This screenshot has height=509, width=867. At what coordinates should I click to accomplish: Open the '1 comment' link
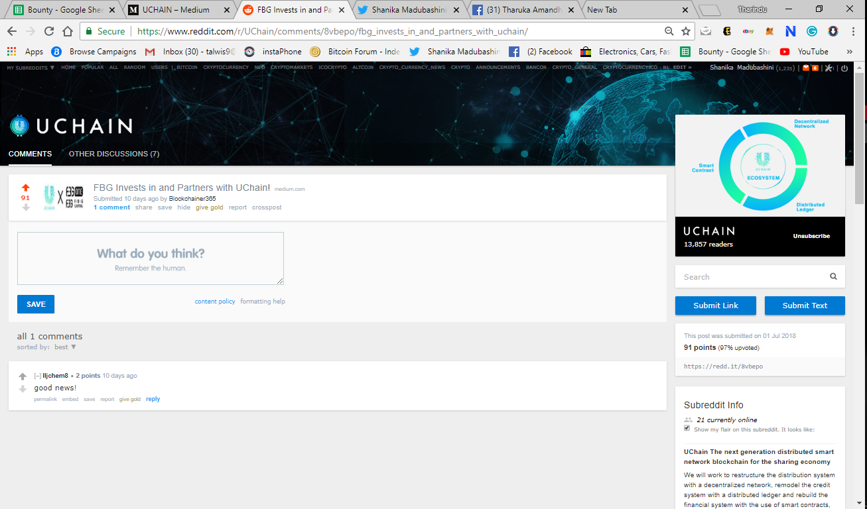tap(111, 207)
